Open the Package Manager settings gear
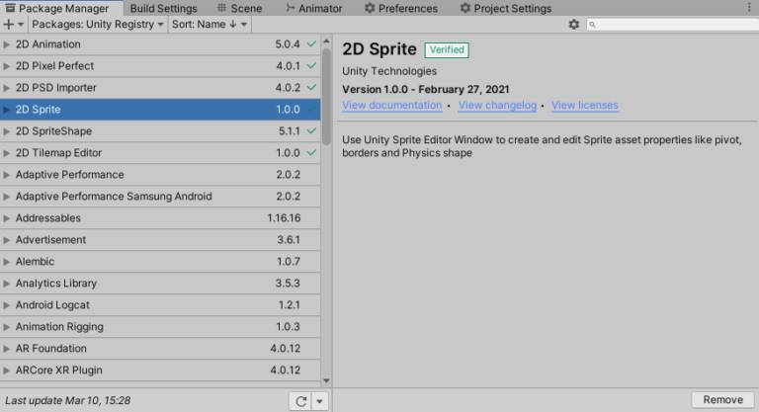 click(573, 25)
